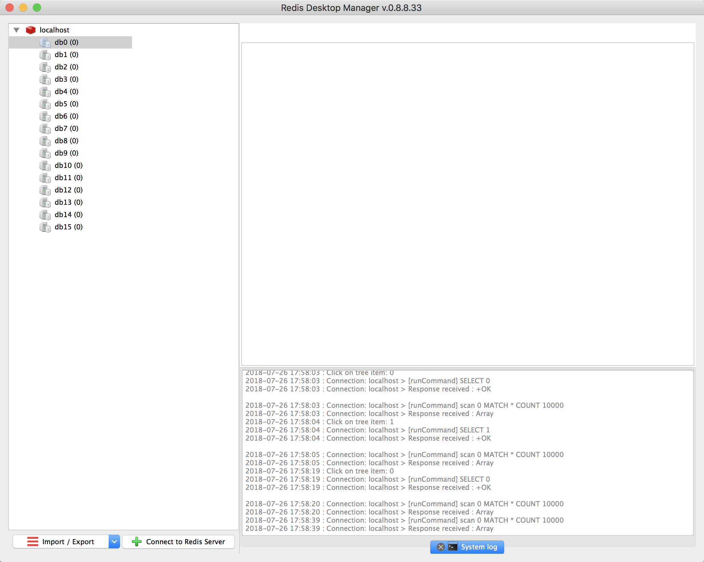Click the green plus connect icon

(137, 542)
